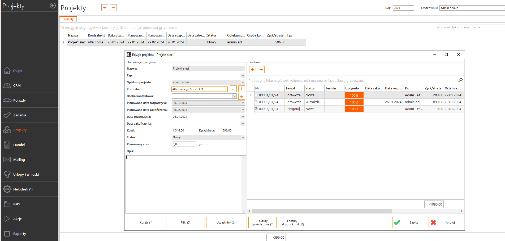
Task: Open the Zadania module in the sidebar
Action: (29, 115)
